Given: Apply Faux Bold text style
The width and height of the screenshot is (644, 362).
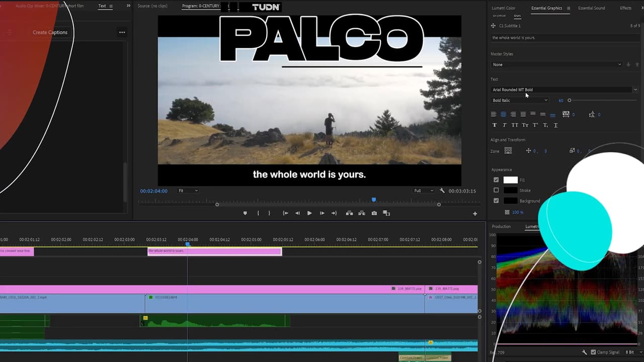Looking at the screenshot, I should click(494, 125).
